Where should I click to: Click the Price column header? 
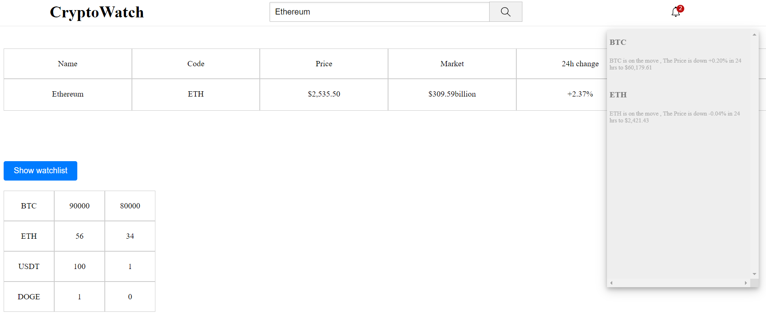pos(324,64)
